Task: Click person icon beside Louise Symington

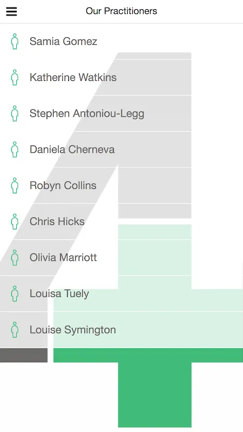Action: coord(15,330)
